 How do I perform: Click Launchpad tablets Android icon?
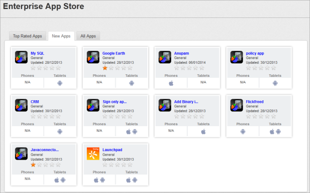click(x=135, y=180)
